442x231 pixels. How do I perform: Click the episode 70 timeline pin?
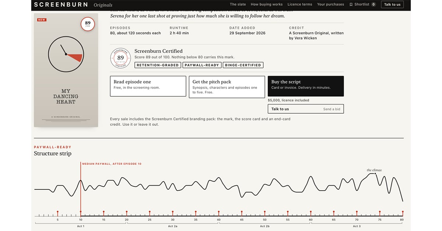pyautogui.click(x=357, y=214)
